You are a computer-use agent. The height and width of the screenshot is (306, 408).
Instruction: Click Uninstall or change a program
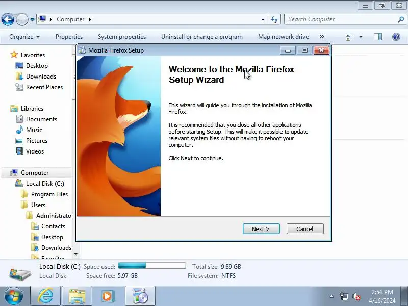(202, 37)
